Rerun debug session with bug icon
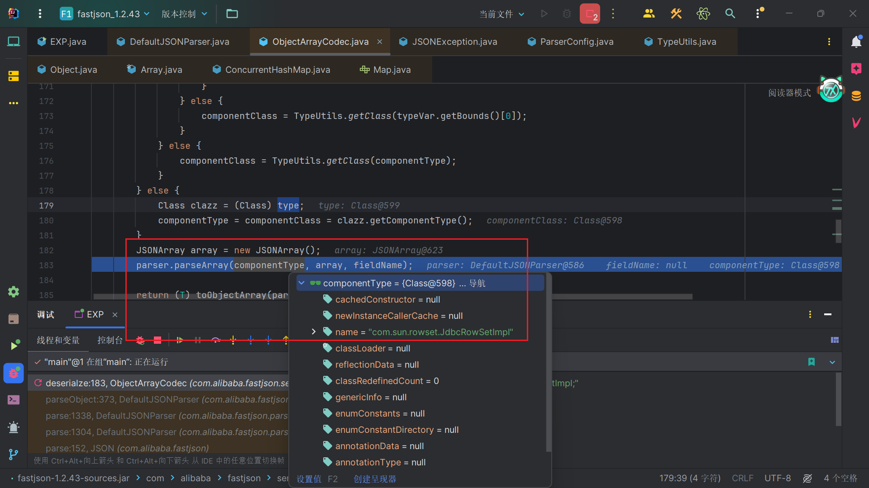Image resolution: width=869 pixels, height=488 pixels. [x=140, y=340]
